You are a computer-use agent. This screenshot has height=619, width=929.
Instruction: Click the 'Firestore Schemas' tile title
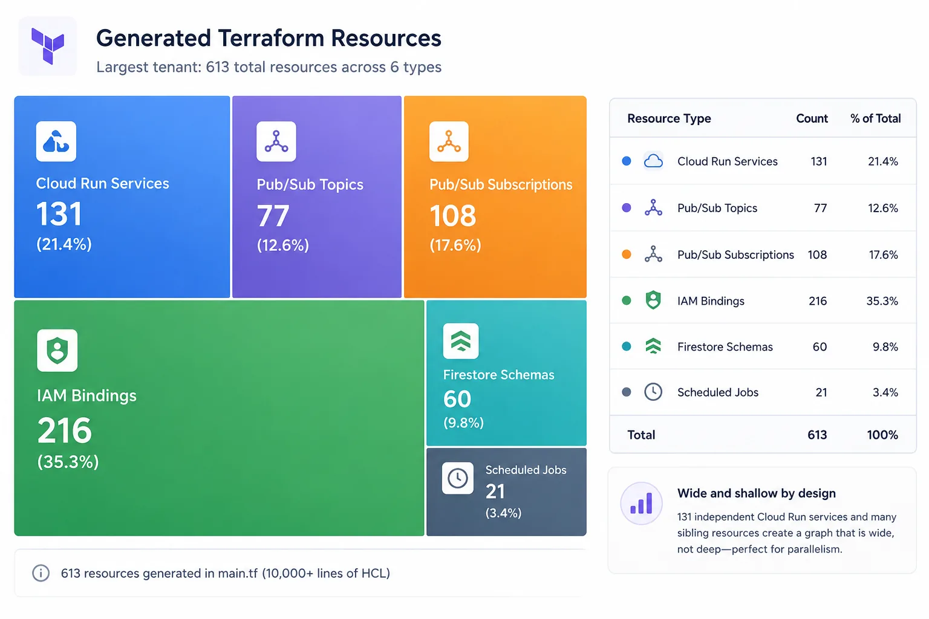point(498,375)
